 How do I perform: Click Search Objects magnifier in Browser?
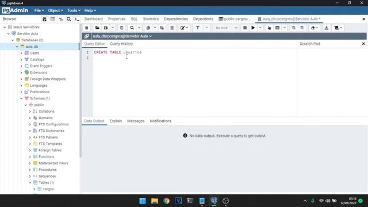(x=69, y=19)
